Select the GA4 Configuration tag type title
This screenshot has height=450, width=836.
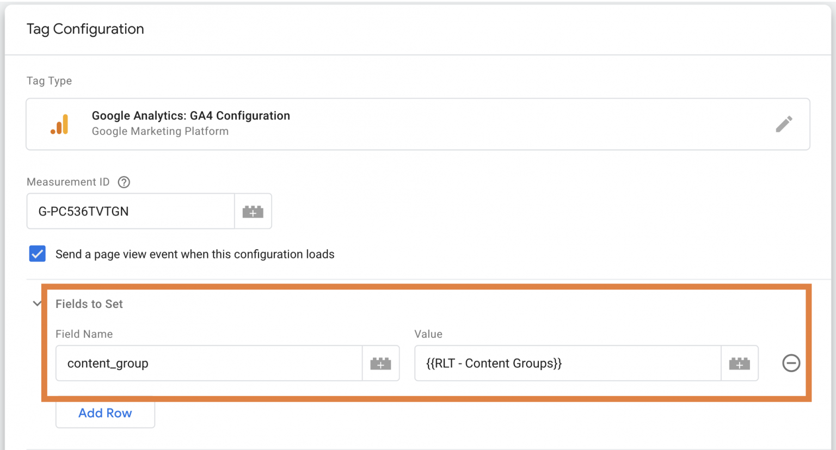point(190,116)
